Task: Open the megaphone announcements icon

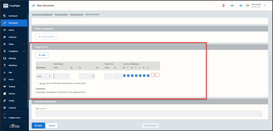Action: click(240, 5)
